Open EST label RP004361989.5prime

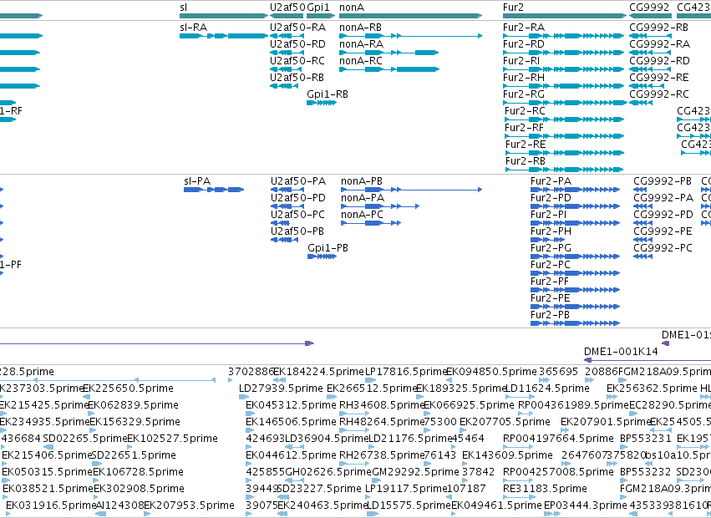[x=573, y=405]
